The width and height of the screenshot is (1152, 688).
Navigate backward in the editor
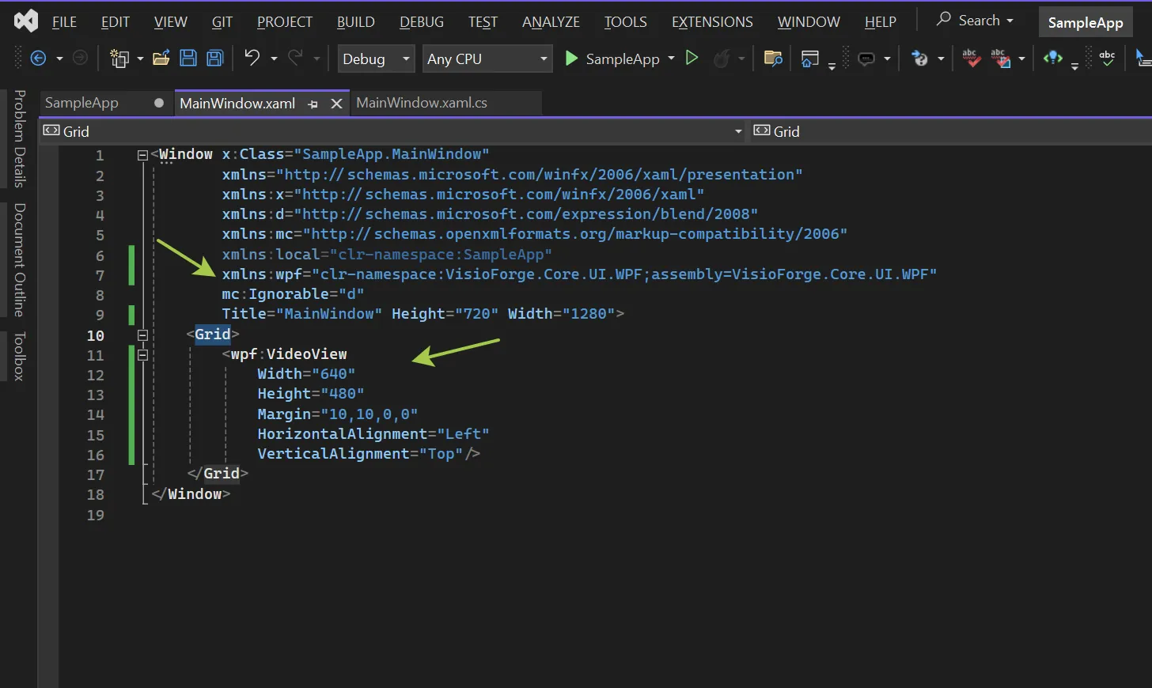pos(39,58)
